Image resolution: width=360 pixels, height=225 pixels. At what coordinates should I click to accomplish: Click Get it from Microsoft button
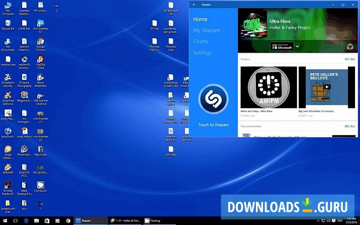[282, 47]
